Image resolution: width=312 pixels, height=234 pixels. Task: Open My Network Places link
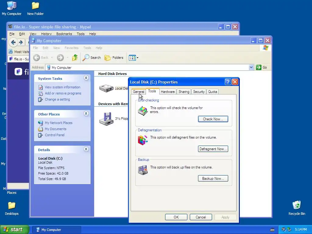click(58, 123)
